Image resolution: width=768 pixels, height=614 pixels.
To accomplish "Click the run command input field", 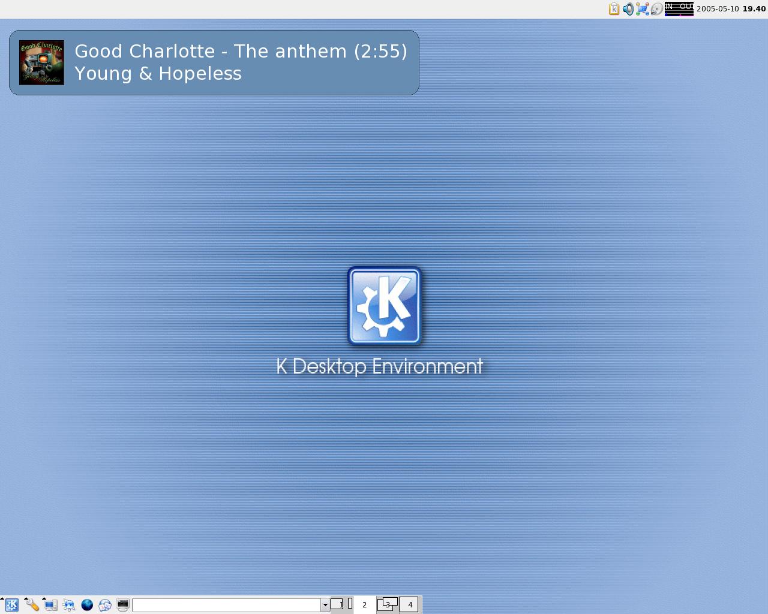I will click(x=226, y=605).
